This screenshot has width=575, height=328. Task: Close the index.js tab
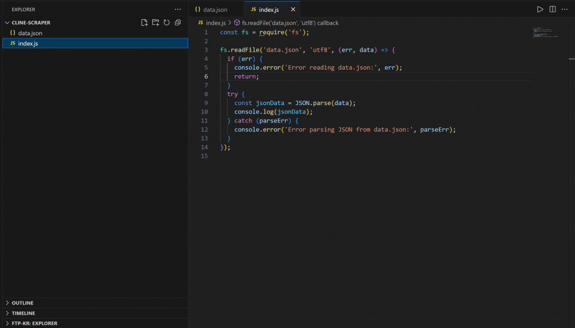[x=293, y=10]
